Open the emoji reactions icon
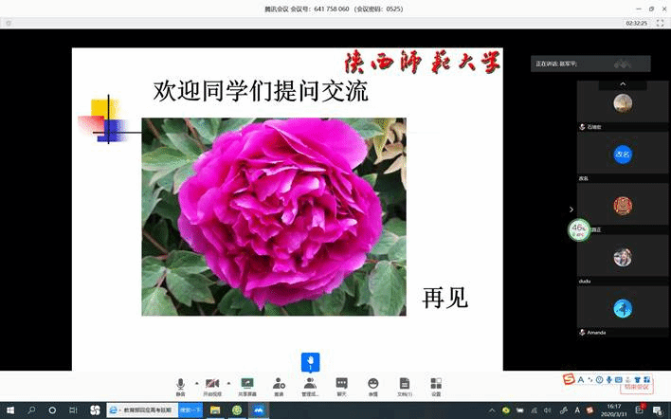Screen dimensions: 671x419 click(x=373, y=384)
